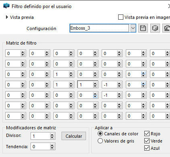The height and width of the screenshot is (157, 170).
Task: Click the Divisor input field
Action: coord(41,136)
